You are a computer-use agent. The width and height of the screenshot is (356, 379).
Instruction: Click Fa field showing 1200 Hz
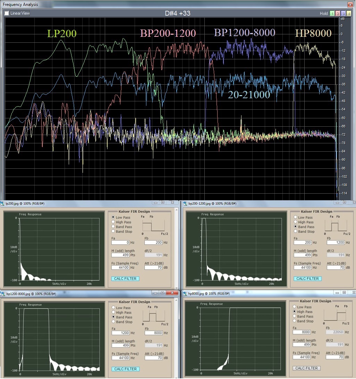tap(120, 333)
